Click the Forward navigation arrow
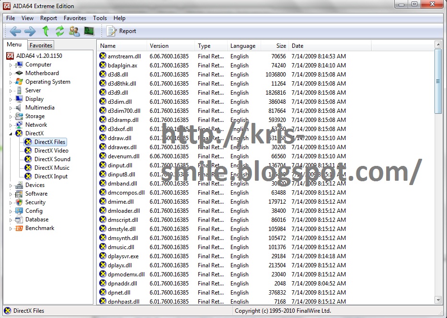Image resolution: width=447 pixels, height=318 pixels. pyautogui.click(x=30, y=31)
